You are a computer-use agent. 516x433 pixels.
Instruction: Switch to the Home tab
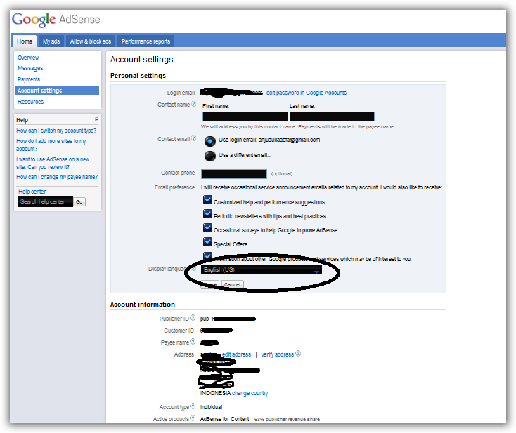click(25, 41)
